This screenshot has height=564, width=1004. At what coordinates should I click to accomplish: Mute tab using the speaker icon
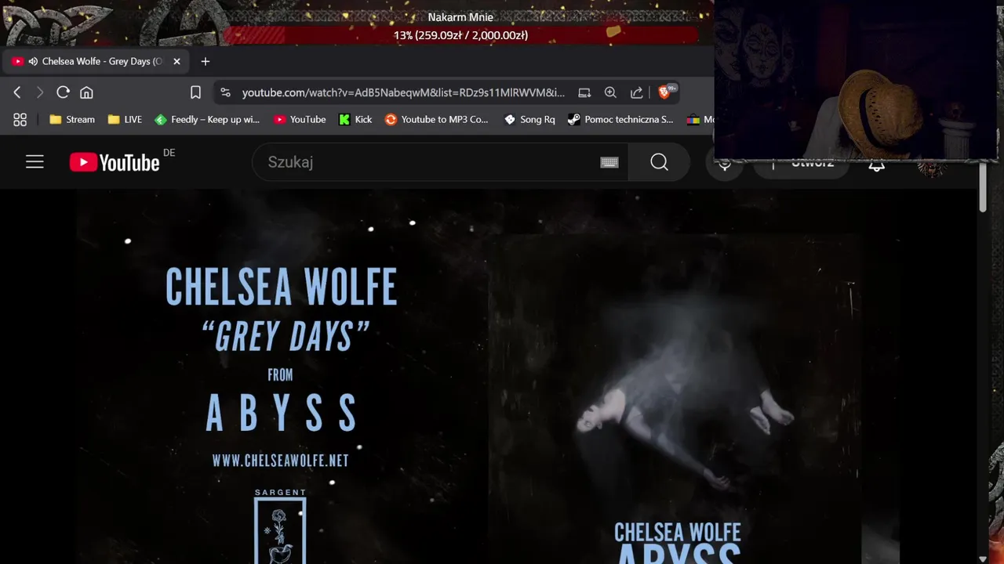pos(33,61)
